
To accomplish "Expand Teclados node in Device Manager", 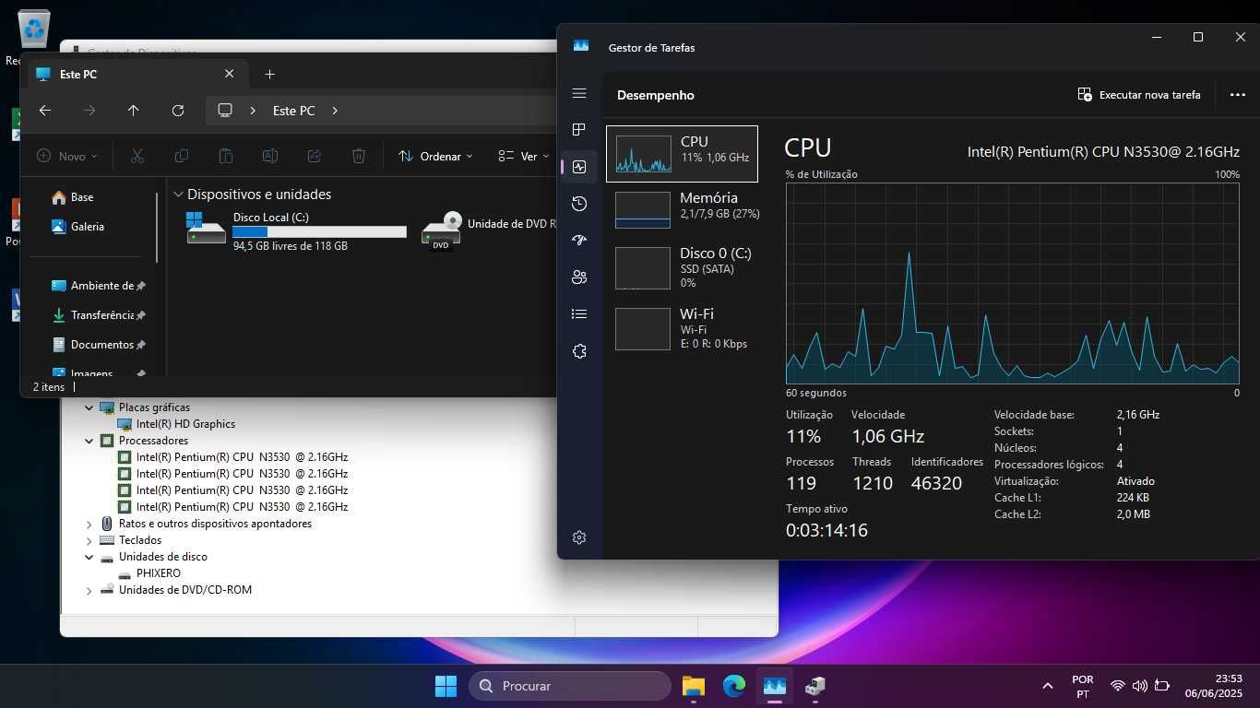I will tap(89, 540).
